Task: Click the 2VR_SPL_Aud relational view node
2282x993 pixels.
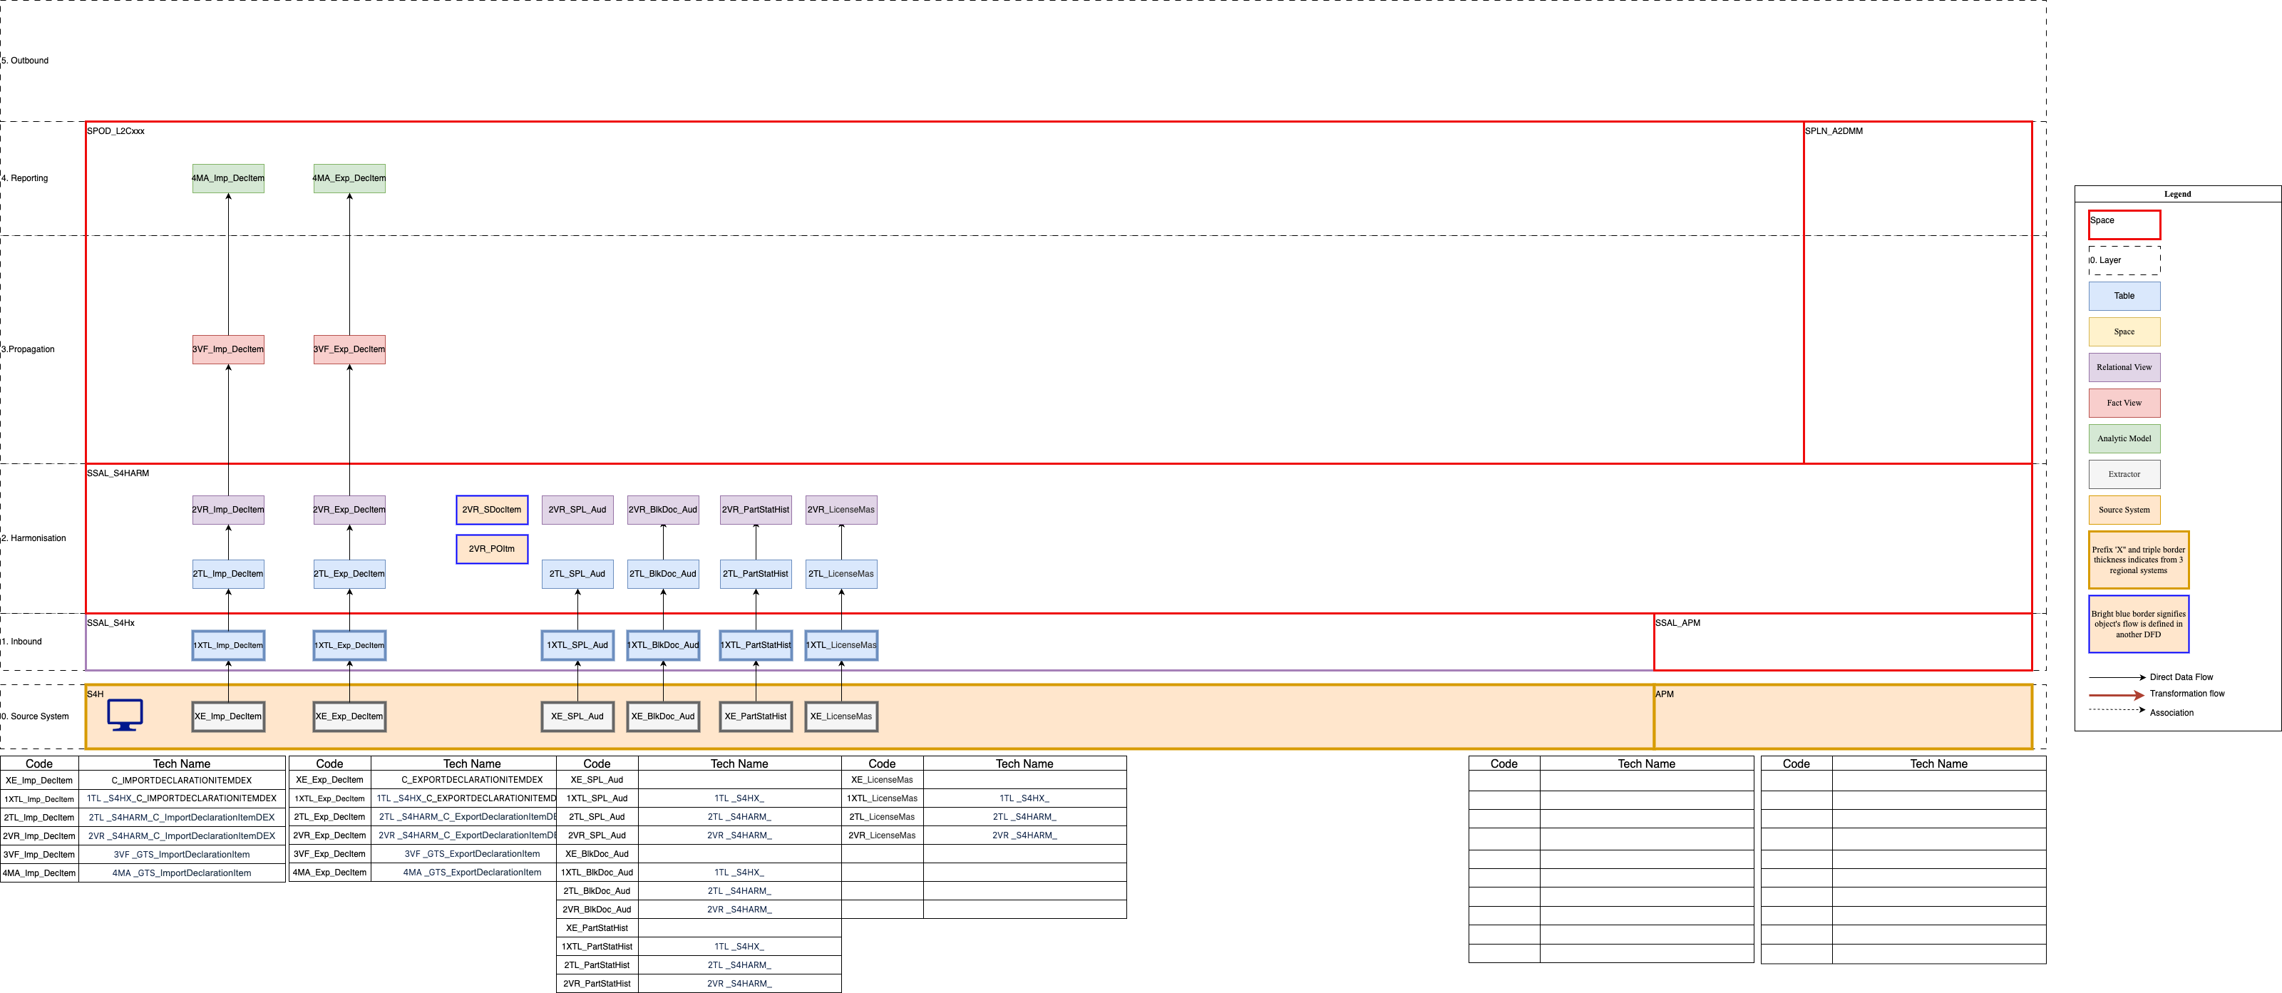Action: tap(577, 510)
